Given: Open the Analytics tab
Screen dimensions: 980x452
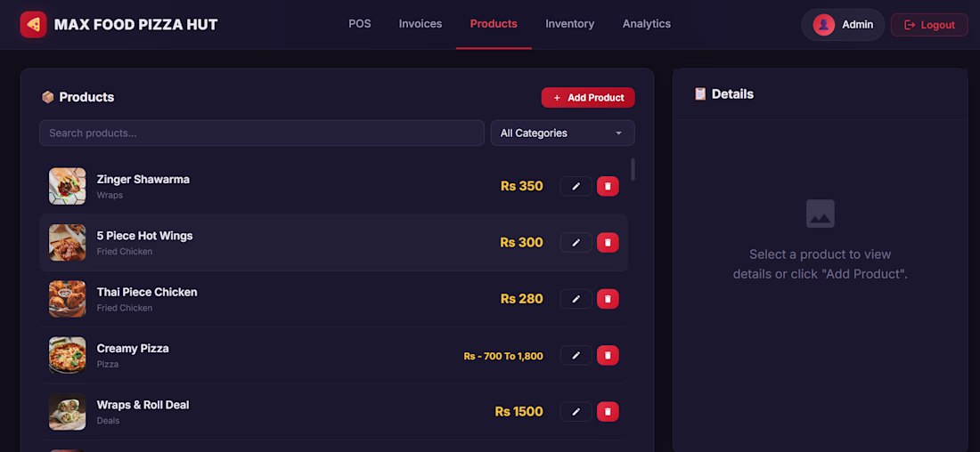Looking at the screenshot, I should pos(646,24).
